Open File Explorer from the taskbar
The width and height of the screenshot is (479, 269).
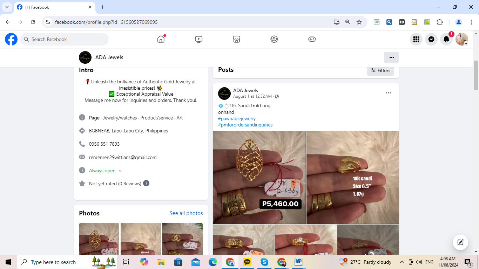(161, 262)
